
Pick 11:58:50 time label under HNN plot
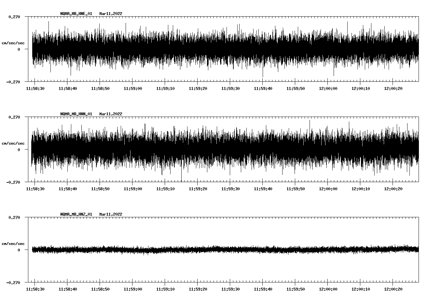point(100,189)
